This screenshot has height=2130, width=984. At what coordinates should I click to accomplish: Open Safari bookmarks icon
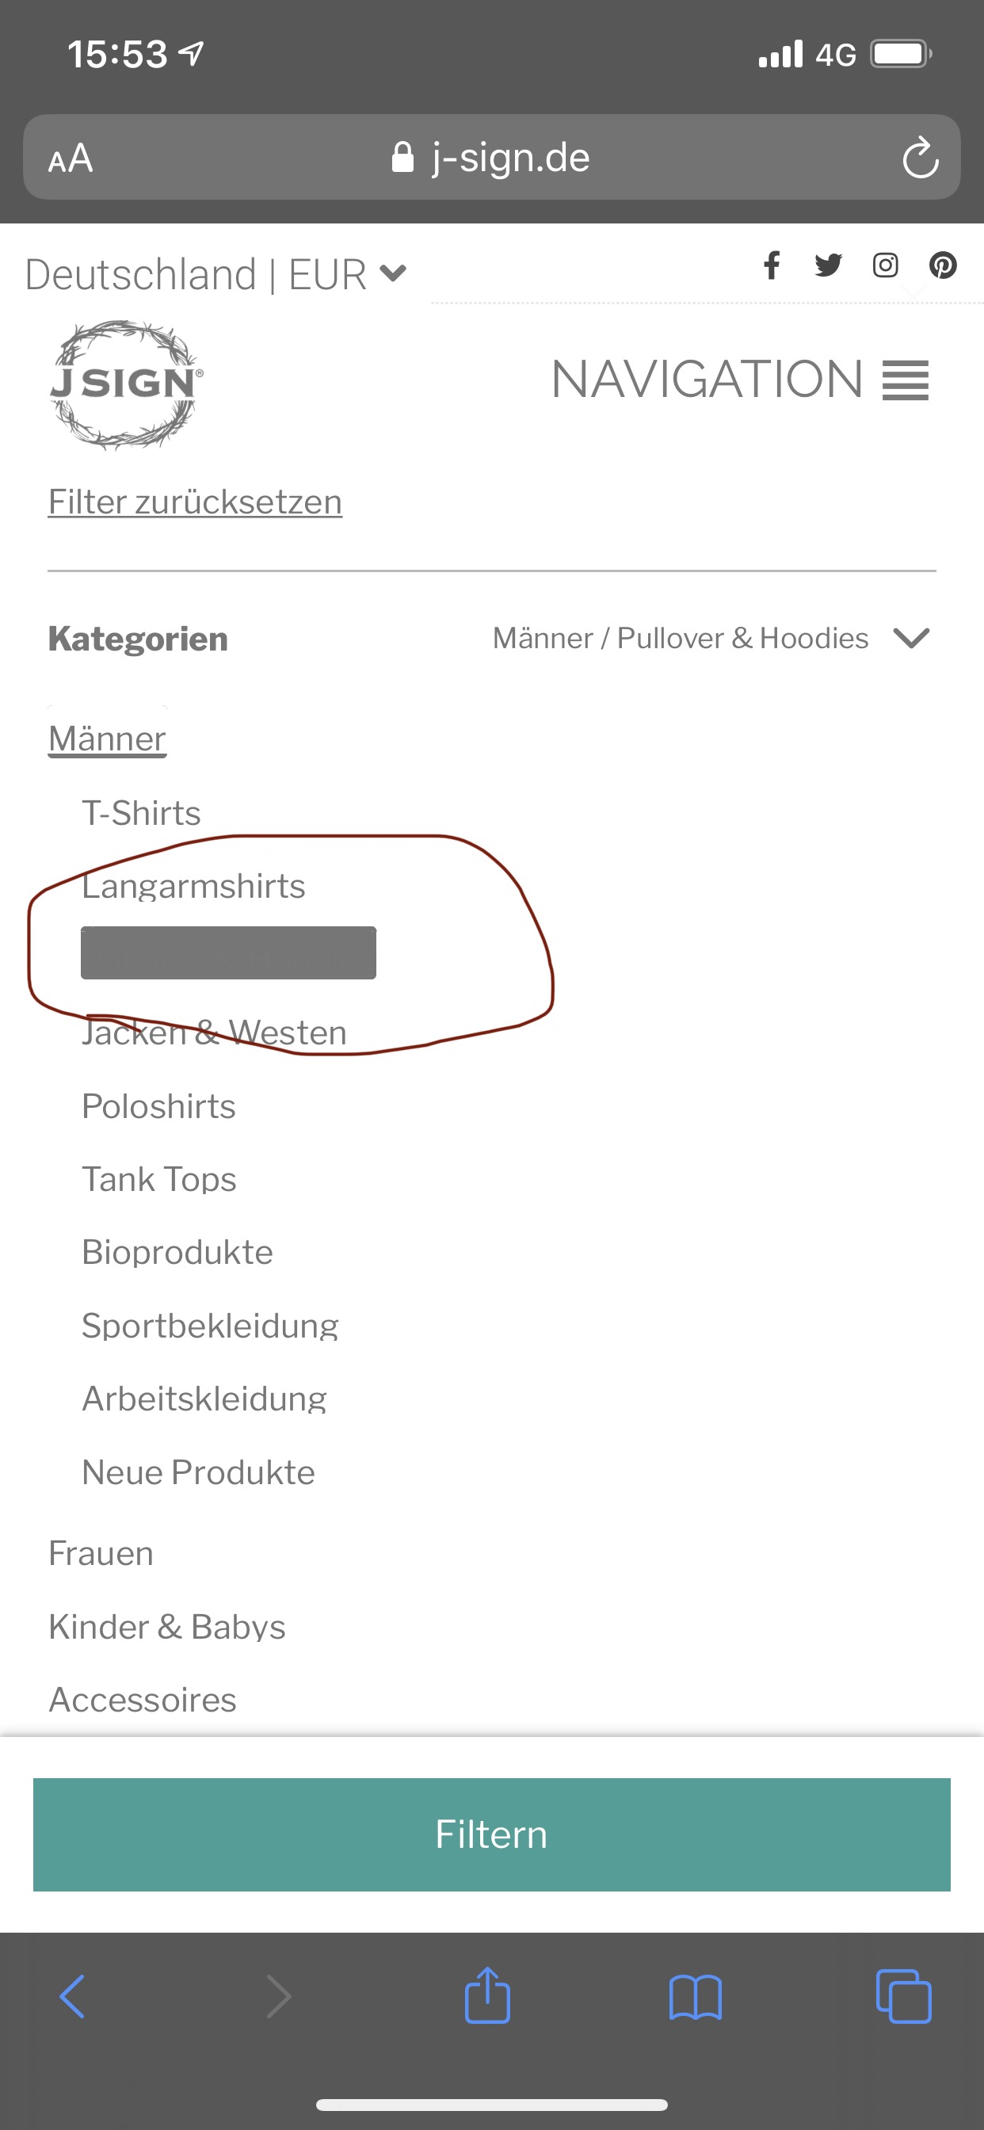click(x=696, y=1998)
